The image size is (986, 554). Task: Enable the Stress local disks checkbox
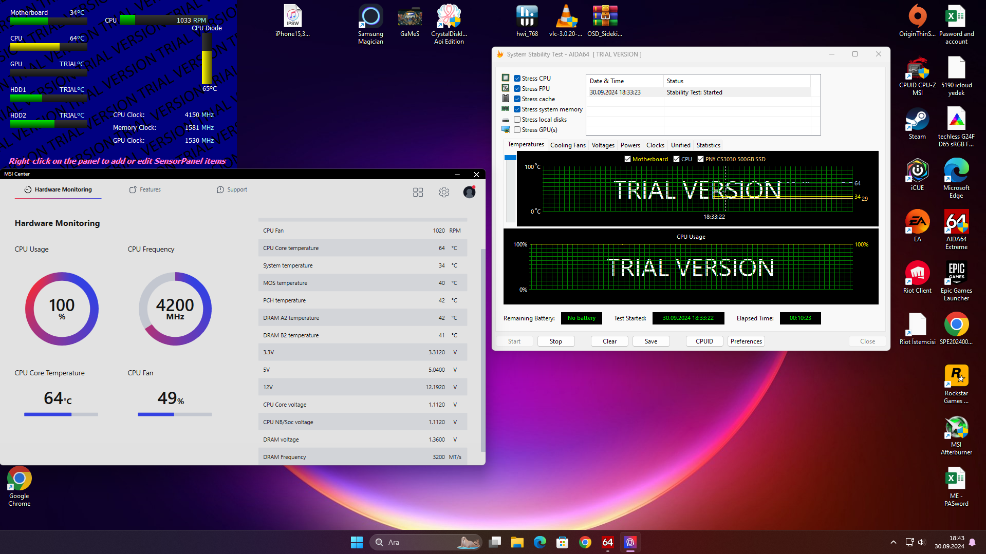[517, 120]
